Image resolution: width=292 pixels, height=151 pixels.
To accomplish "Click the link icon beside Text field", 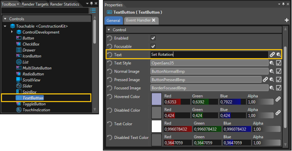I will 272,55.
